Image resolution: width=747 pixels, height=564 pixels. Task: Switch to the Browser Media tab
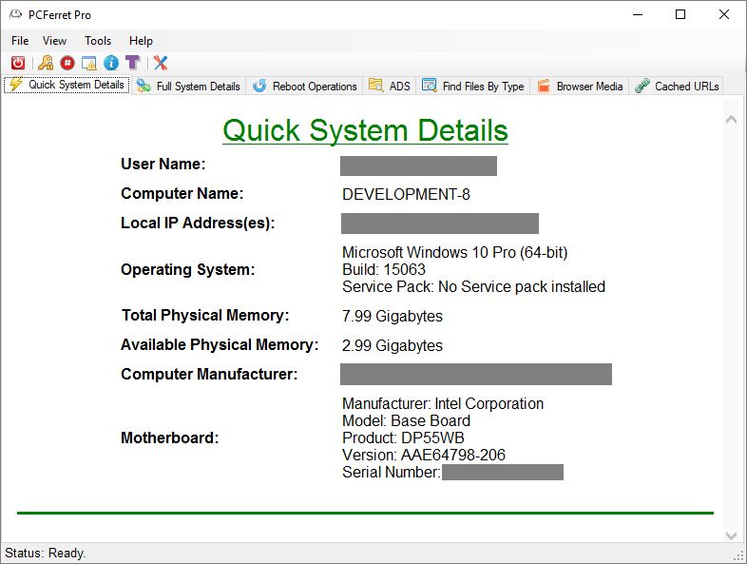[x=580, y=87]
